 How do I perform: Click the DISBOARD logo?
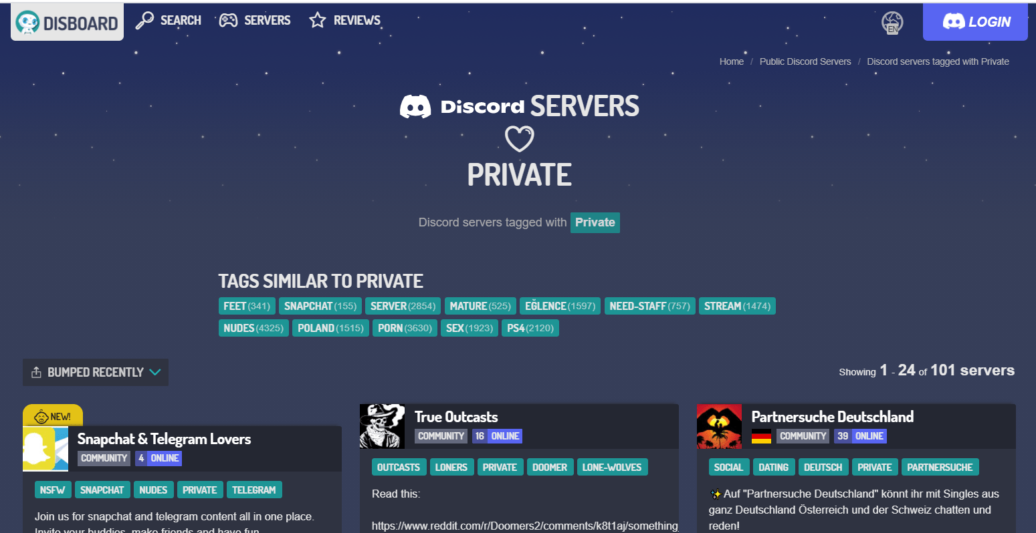coord(67,23)
